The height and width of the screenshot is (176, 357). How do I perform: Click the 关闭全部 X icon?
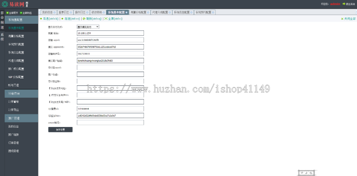pos(342,19)
